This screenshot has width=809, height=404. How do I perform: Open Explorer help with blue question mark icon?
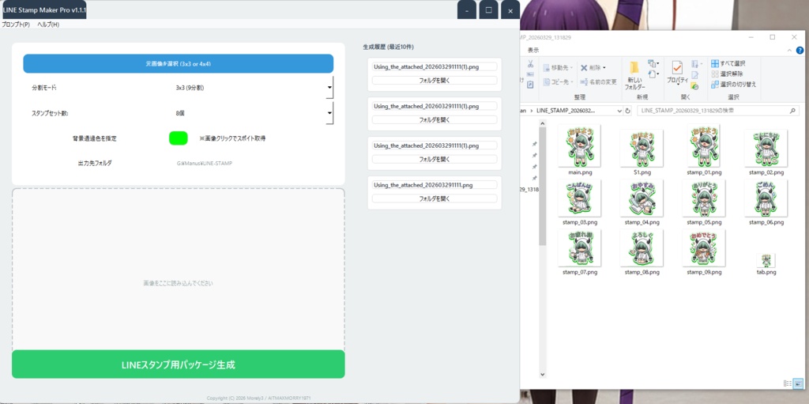point(800,50)
